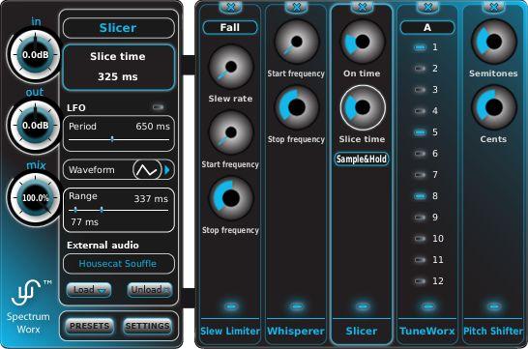Toggle the LFO enable LED
This screenshot has width=528, height=349.
tap(158, 107)
